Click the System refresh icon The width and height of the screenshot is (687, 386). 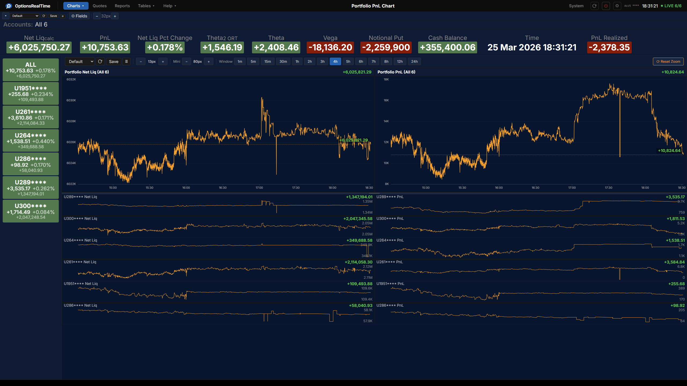tap(594, 6)
